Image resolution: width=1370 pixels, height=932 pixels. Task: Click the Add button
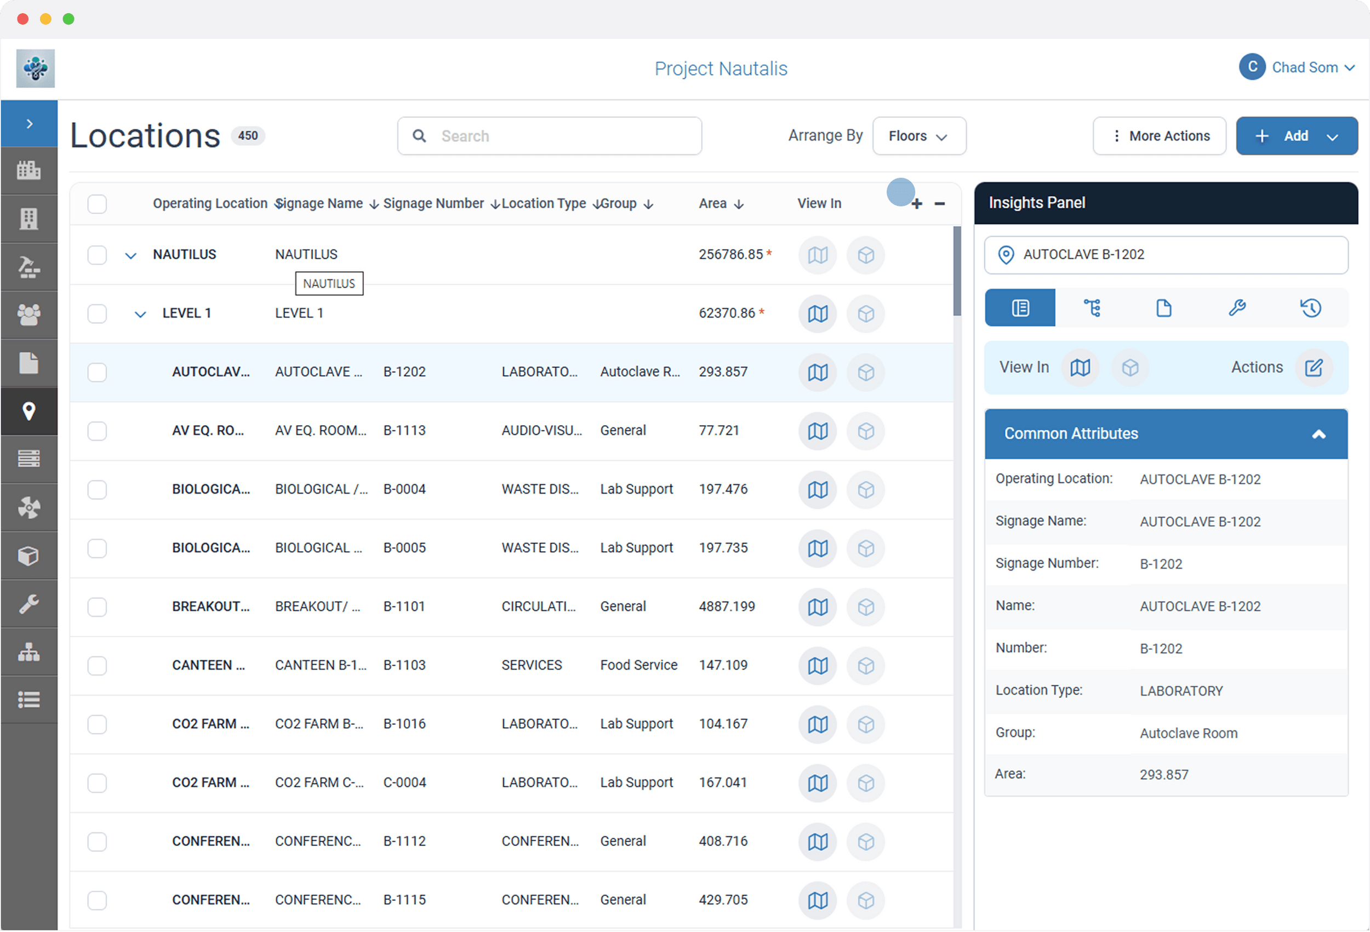(1295, 135)
